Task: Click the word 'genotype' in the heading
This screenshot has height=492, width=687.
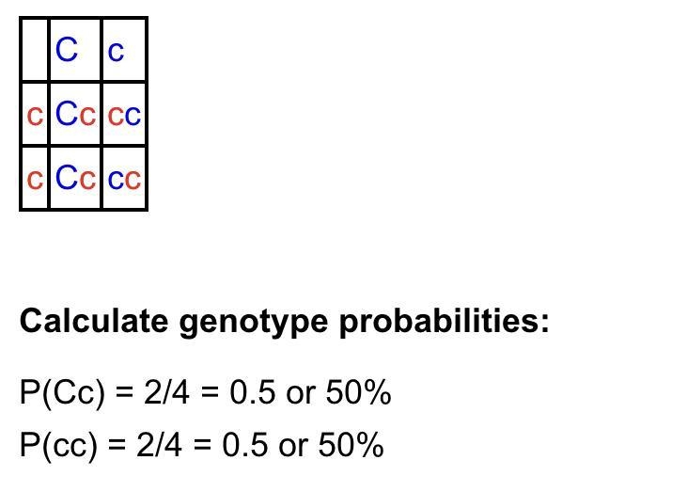Action: 254,324
